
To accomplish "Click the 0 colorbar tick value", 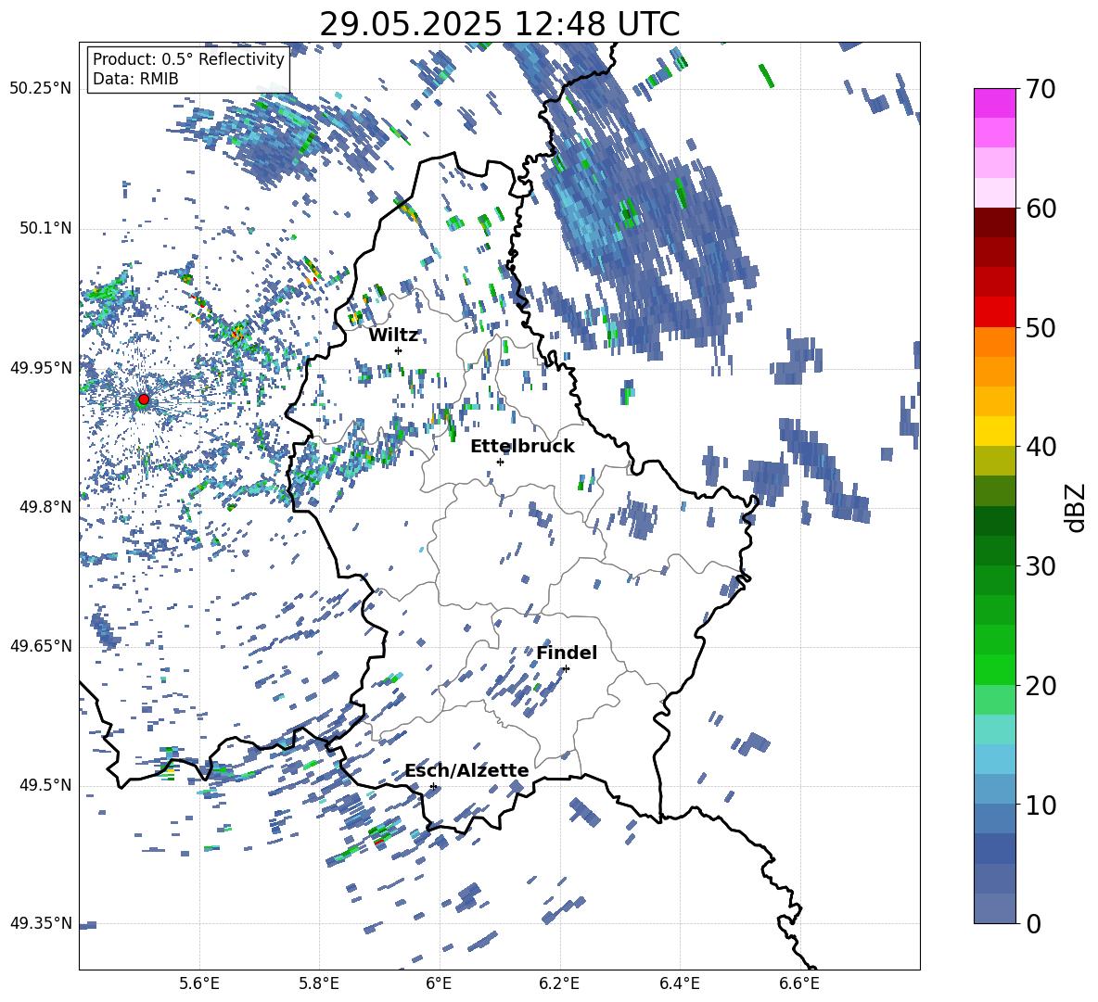I will point(1033,923).
